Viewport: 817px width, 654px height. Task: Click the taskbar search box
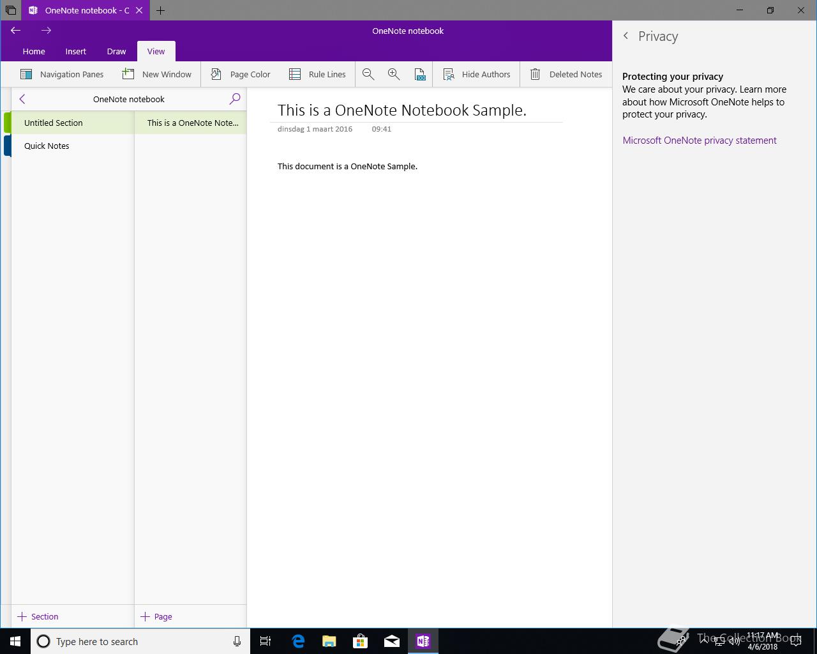click(x=140, y=641)
